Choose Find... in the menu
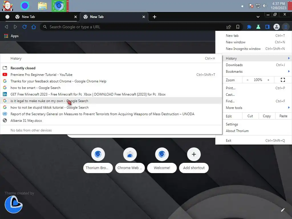This screenshot has height=219, width=292. 257,101
